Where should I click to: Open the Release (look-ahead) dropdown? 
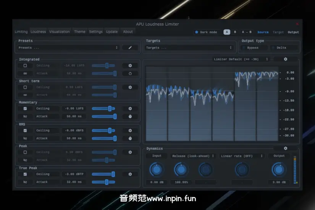(193, 156)
